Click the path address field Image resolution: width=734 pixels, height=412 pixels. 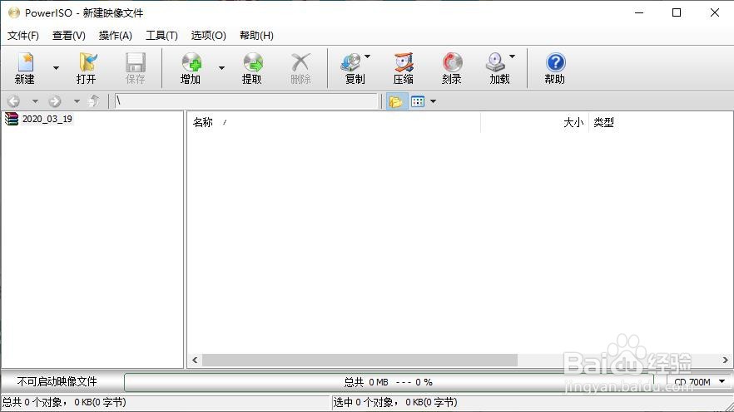[x=245, y=101]
